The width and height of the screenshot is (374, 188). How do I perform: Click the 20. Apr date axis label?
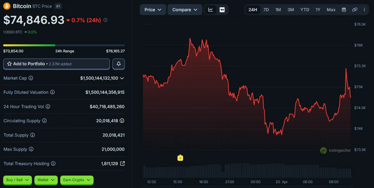tap(282, 182)
